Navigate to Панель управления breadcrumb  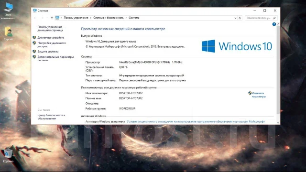(76, 18)
